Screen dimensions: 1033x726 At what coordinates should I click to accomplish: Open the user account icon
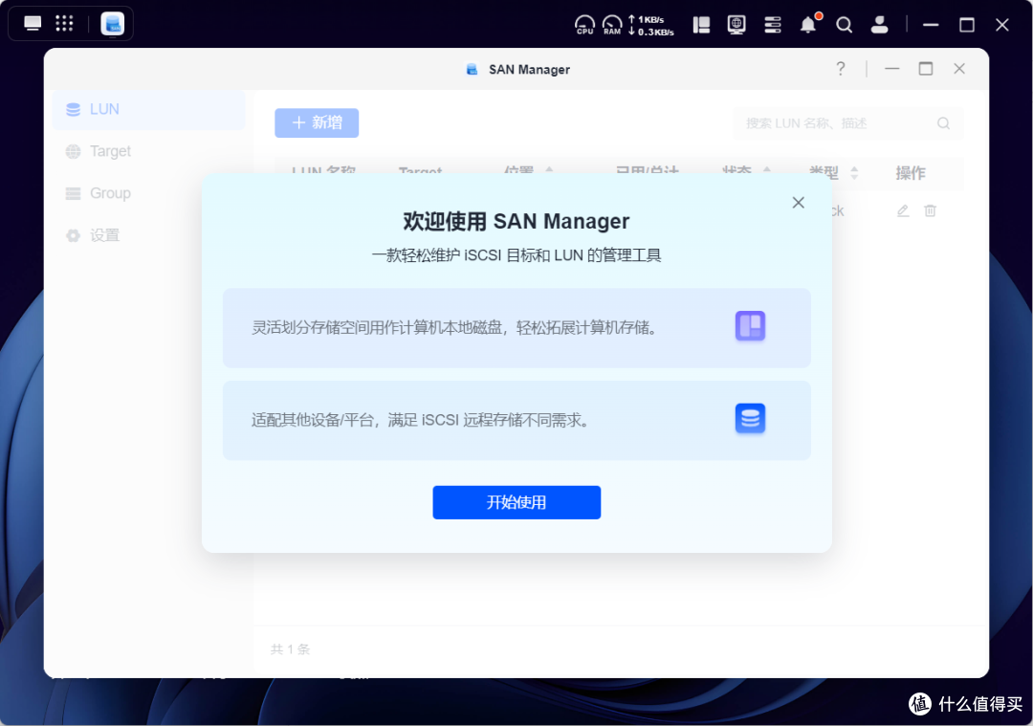[x=879, y=25]
